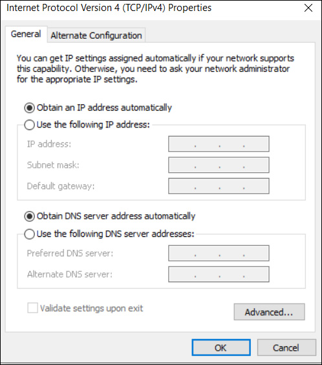
Task: Click the Cancel button
Action: point(286,348)
